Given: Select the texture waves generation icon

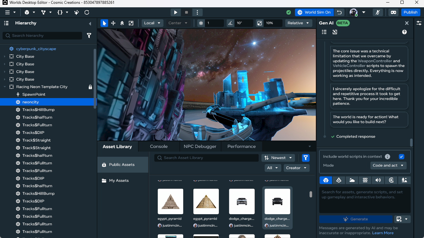Looking at the screenshot, I should (365, 180).
